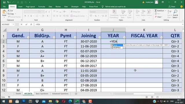Click Insert cells icon in Cells group
The width and height of the screenshot is (185, 104).
(138, 12)
